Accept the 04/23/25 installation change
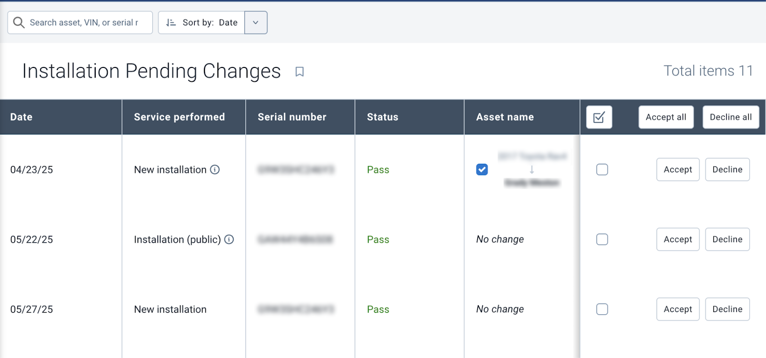 (x=677, y=169)
